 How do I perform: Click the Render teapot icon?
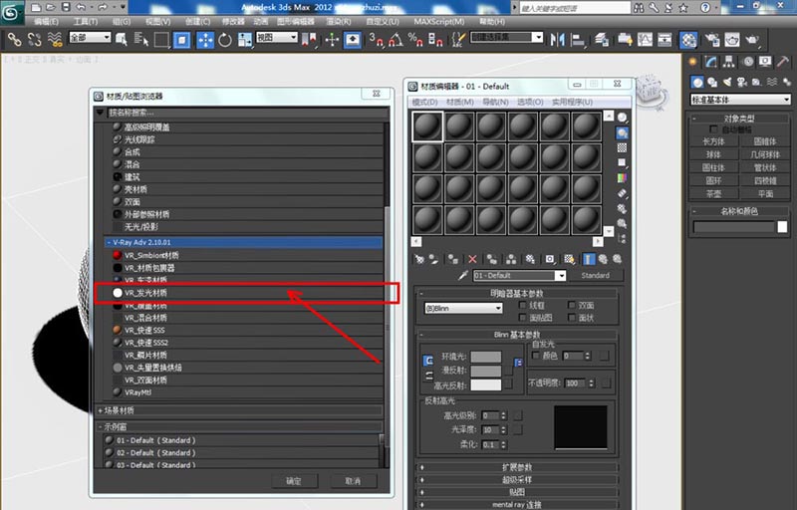[x=752, y=40]
